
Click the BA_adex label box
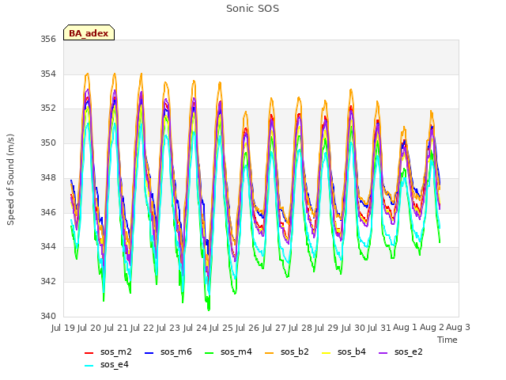(89, 32)
